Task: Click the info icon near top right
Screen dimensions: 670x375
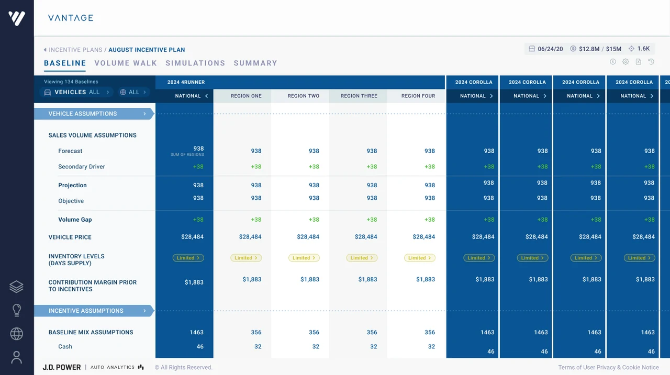Action: click(x=613, y=62)
